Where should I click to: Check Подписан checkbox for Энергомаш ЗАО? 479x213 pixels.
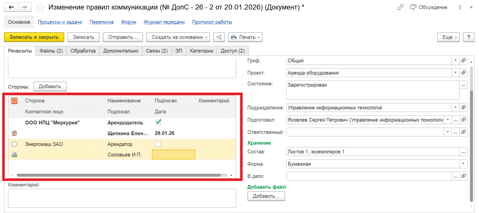158,144
